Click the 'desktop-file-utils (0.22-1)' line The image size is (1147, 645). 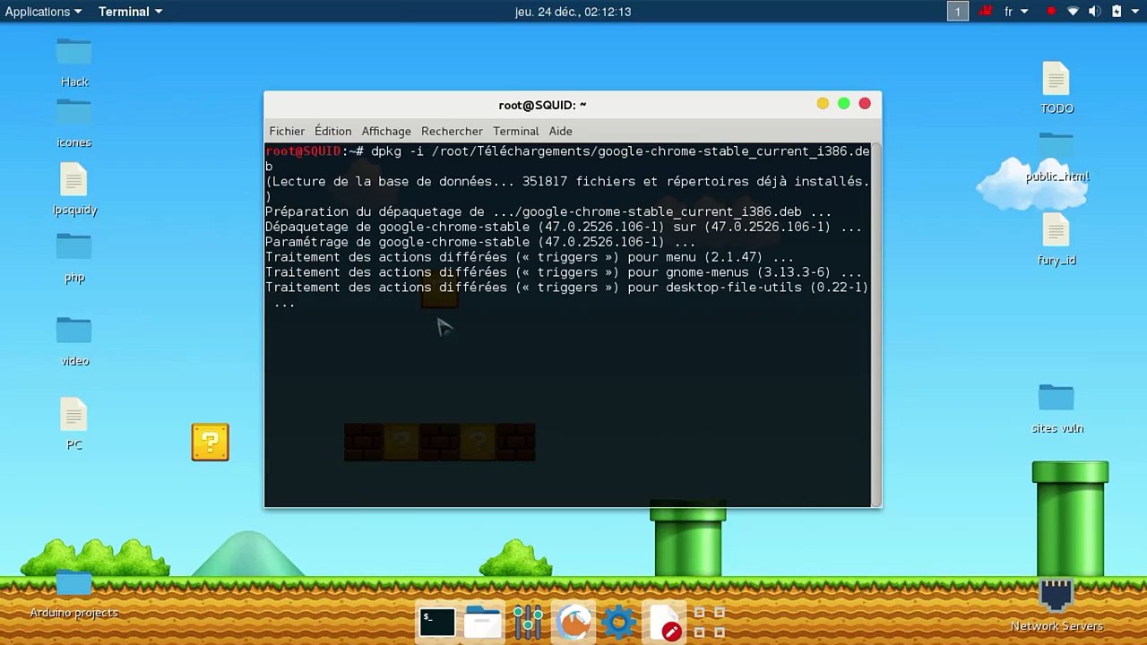pyautogui.click(x=566, y=288)
